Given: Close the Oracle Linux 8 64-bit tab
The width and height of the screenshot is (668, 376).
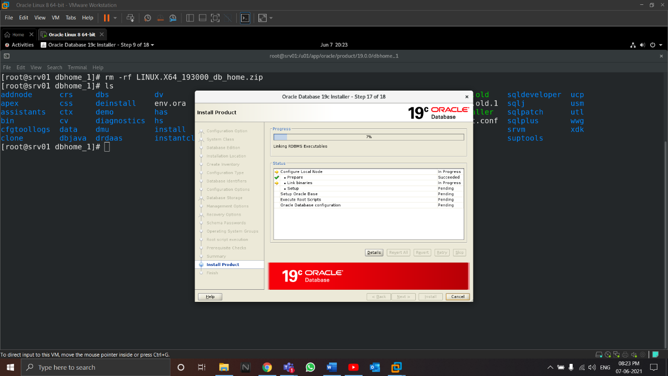Looking at the screenshot, I should click(x=102, y=34).
